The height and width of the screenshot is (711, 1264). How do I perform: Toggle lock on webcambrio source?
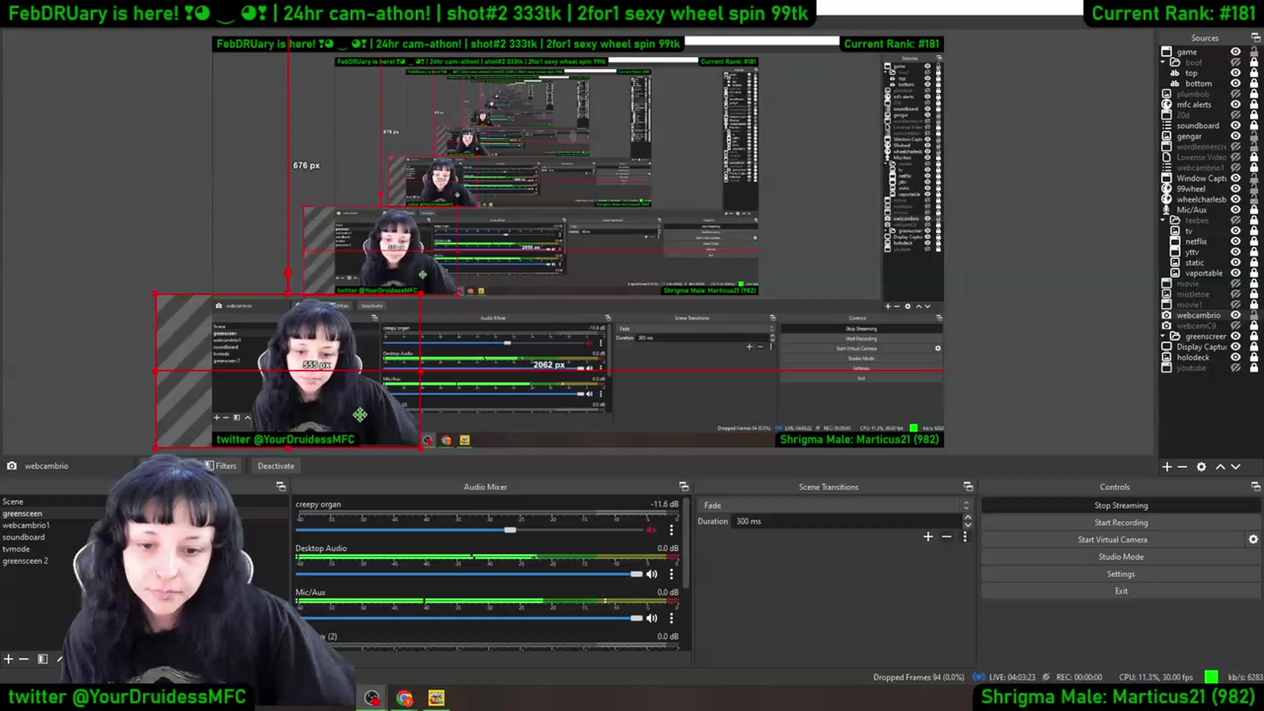1253,315
